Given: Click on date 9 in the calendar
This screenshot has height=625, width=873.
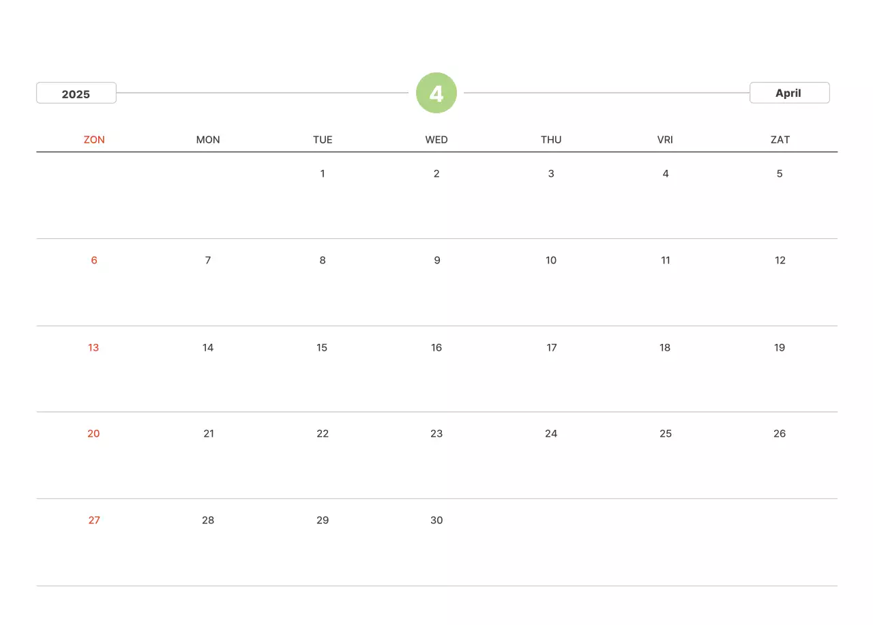Looking at the screenshot, I should pyautogui.click(x=436, y=260).
